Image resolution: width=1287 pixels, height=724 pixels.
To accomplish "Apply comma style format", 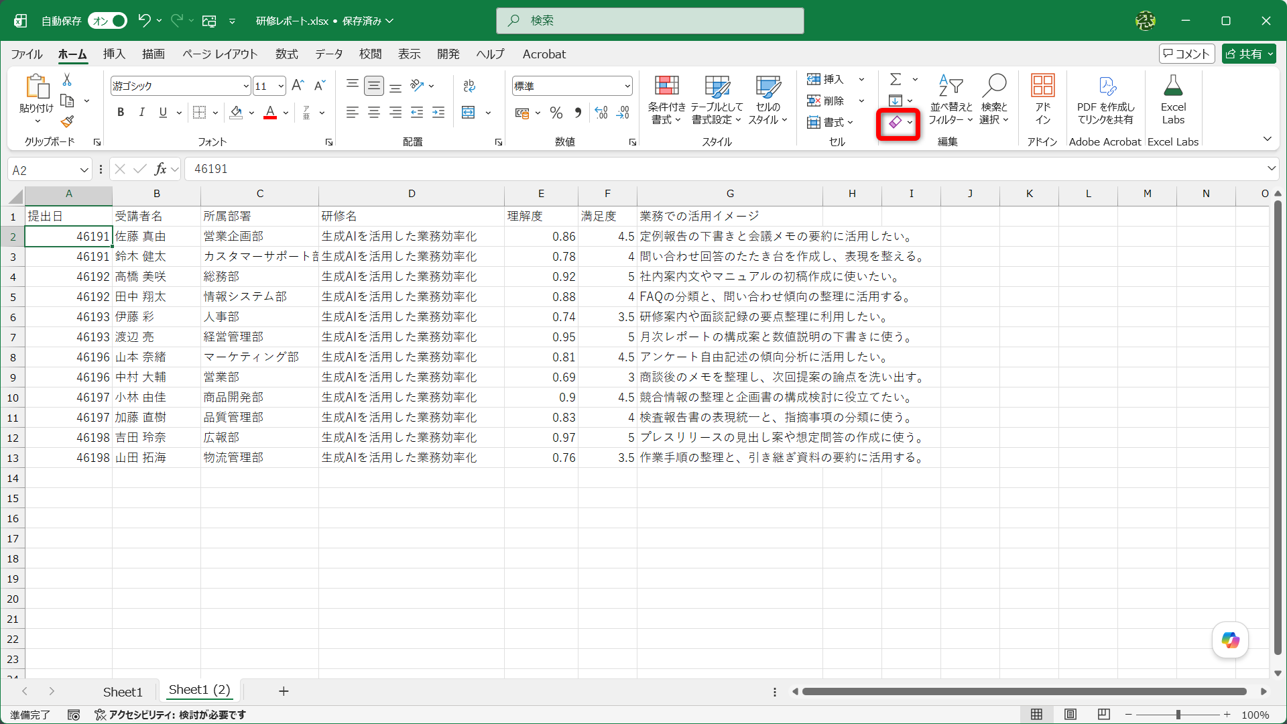I will (578, 113).
